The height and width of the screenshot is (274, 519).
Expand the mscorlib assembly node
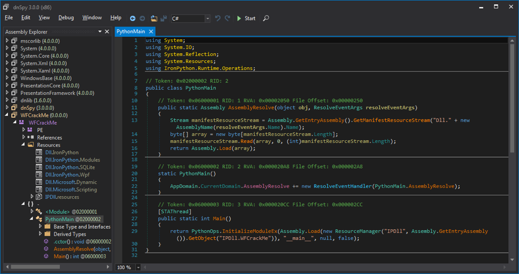[x=7, y=41]
